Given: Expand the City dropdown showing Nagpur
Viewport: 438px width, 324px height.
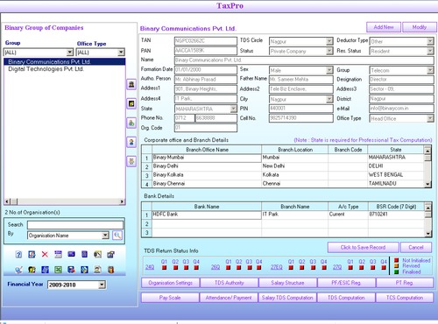Looking at the screenshot, I should [x=329, y=99].
